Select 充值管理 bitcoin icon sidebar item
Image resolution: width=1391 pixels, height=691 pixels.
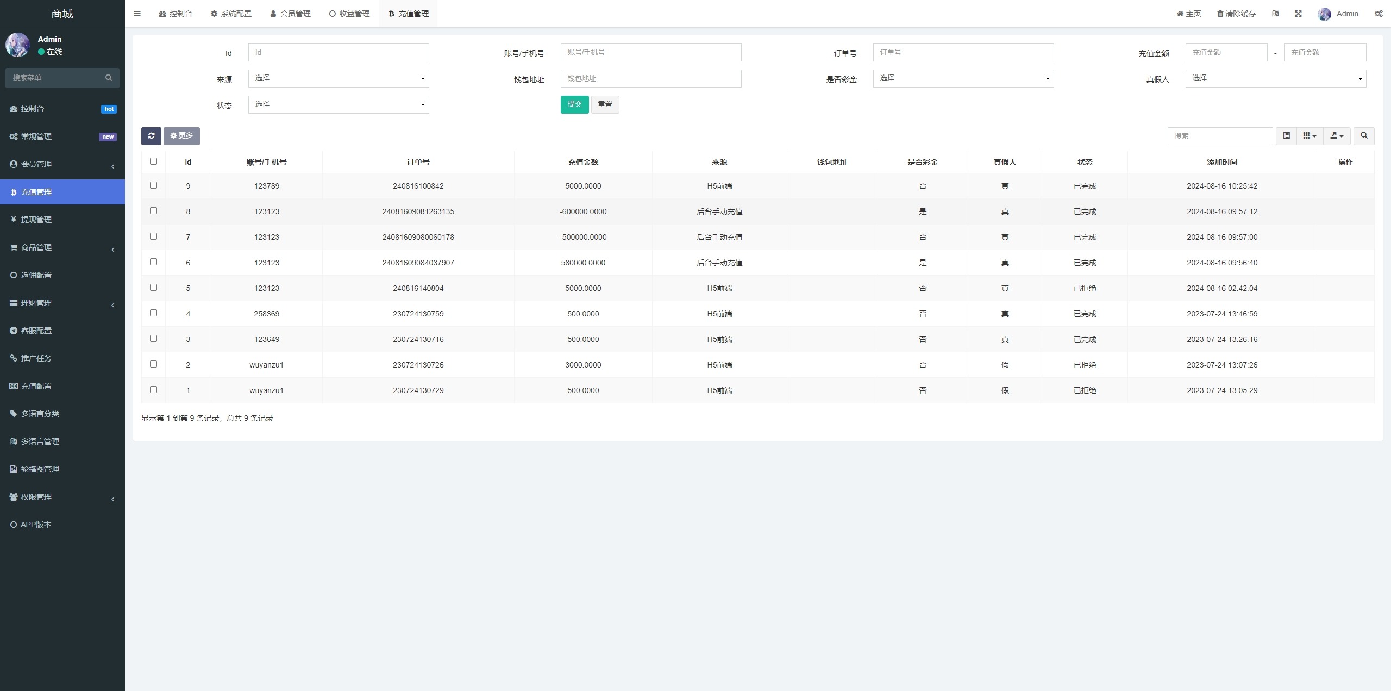pyautogui.click(x=62, y=192)
